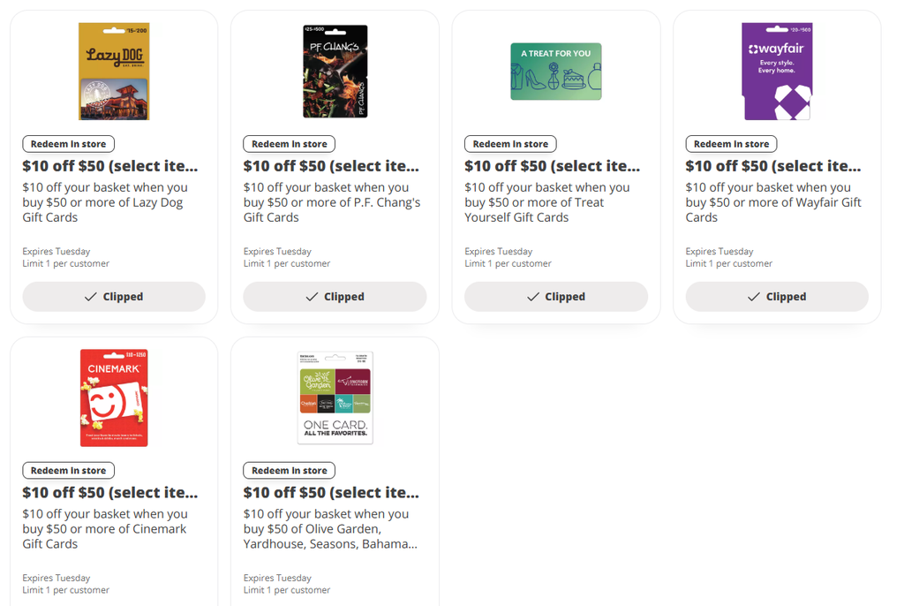Toggle Clipped on the Treat Yourself coupon

556,297
